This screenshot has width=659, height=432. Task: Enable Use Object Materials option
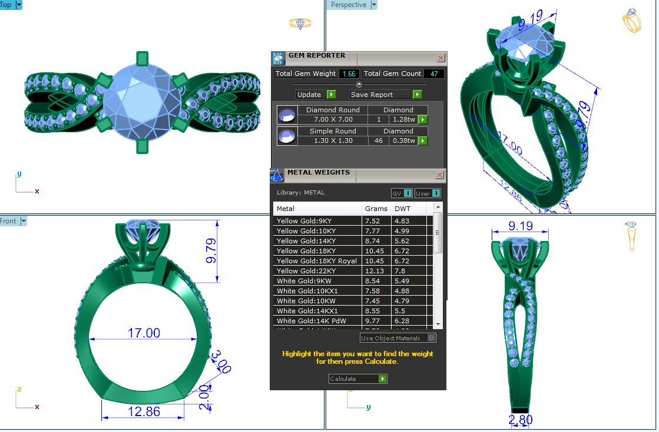pyautogui.click(x=432, y=338)
